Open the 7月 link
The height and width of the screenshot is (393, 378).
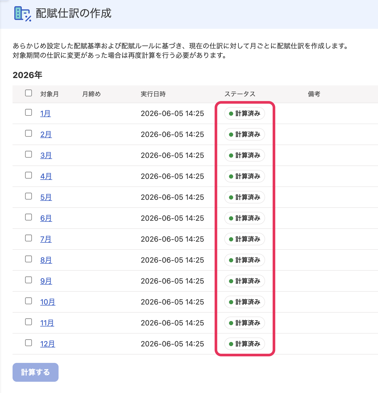[x=46, y=239]
